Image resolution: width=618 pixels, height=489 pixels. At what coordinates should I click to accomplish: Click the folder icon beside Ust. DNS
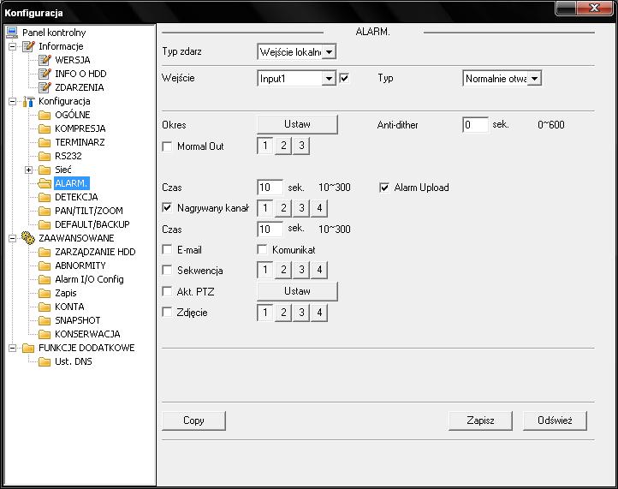(x=45, y=361)
